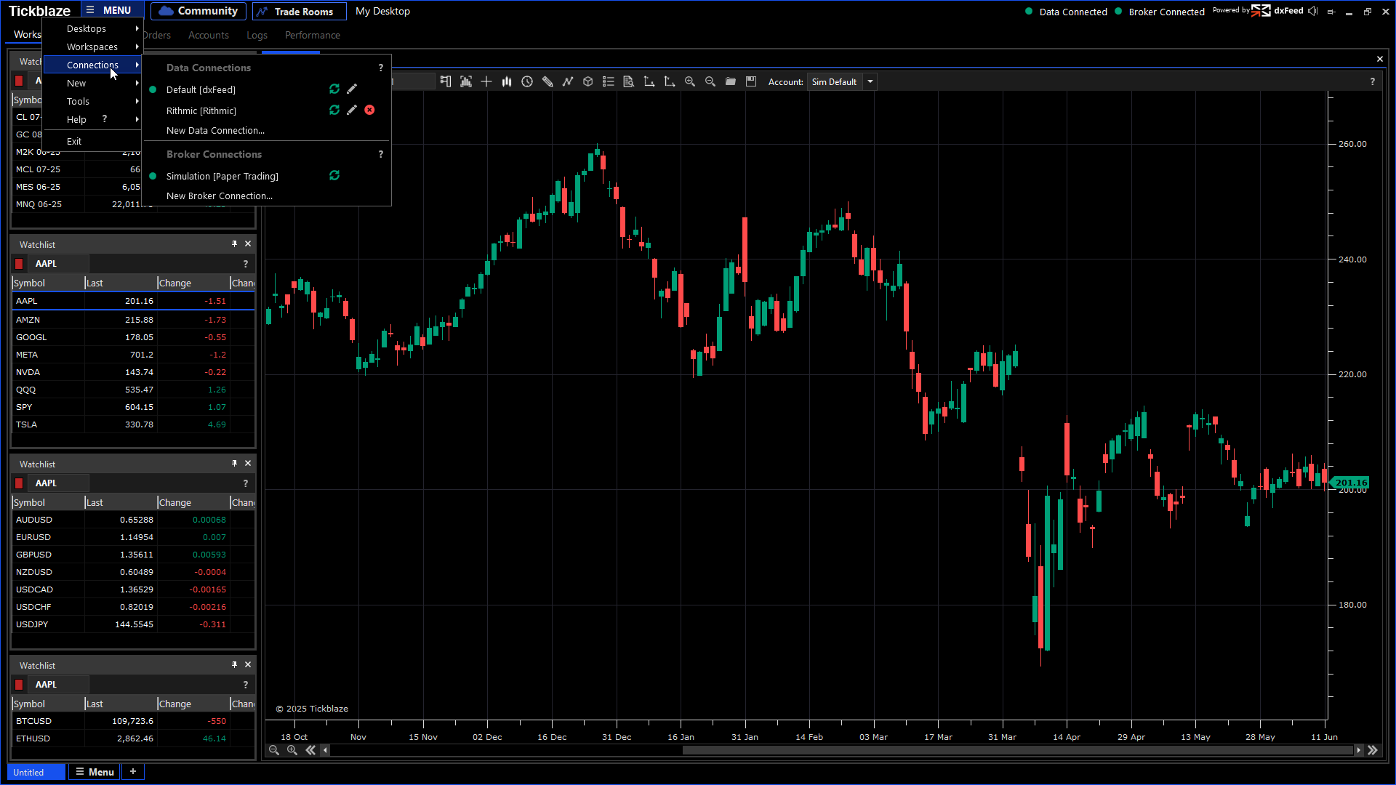
Task: Edit the Default dxFeed connection
Action: [352, 89]
